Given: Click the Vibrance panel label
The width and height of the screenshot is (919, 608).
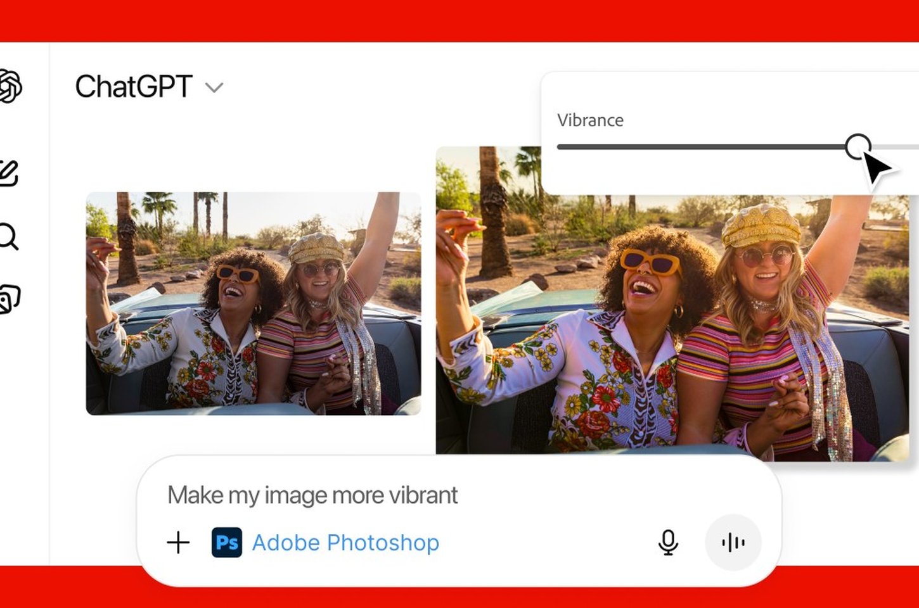Looking at the screenshot, I should [589, 120].
